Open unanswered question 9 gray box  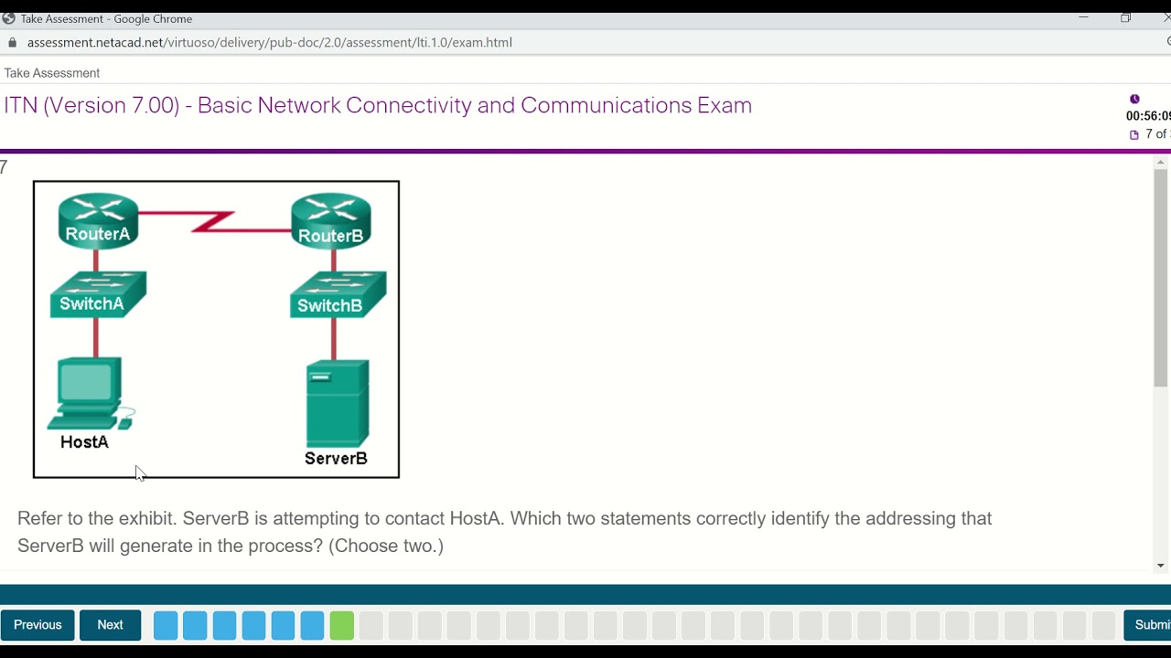pyautogui.click(x=400, y=625)
